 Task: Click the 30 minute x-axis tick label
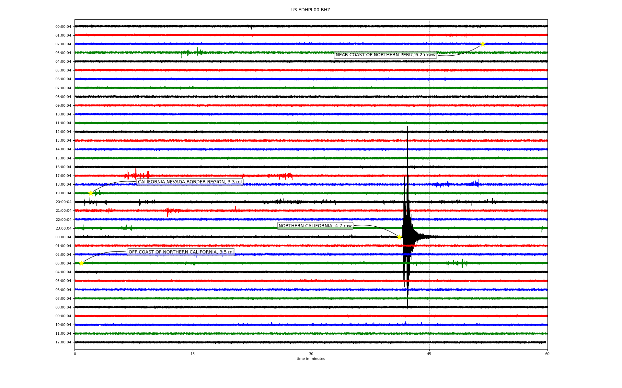pyautogui.click(x=311, y=354)
